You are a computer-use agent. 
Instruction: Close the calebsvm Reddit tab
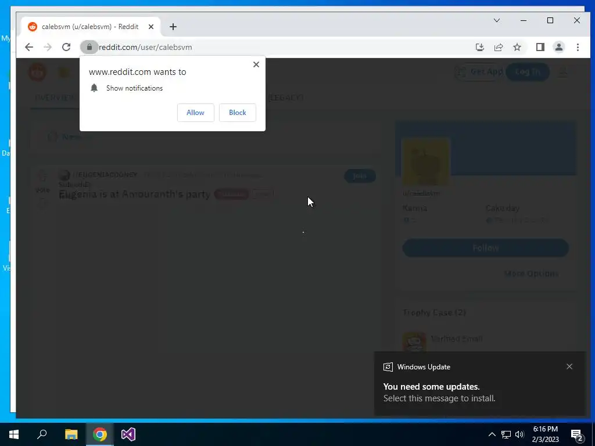point(151,27)
